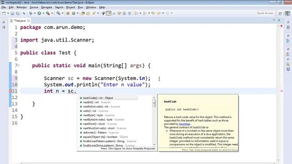This screenshot has height=164, width=292.
Task: Open the File menu
Action: [x=4, y=7]
